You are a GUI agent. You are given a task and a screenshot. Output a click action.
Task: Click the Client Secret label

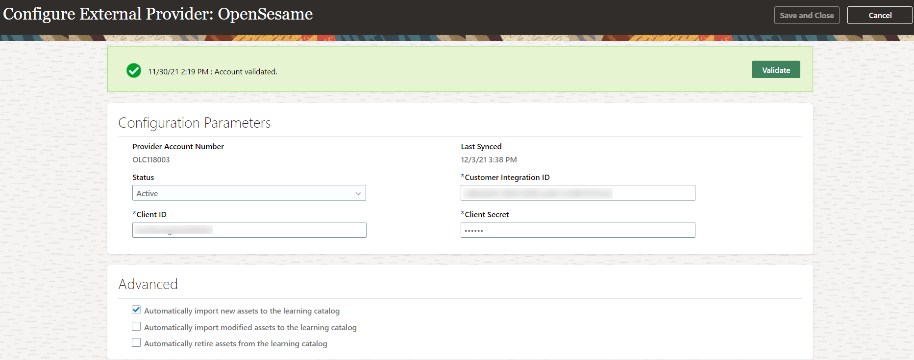point(487,214)
